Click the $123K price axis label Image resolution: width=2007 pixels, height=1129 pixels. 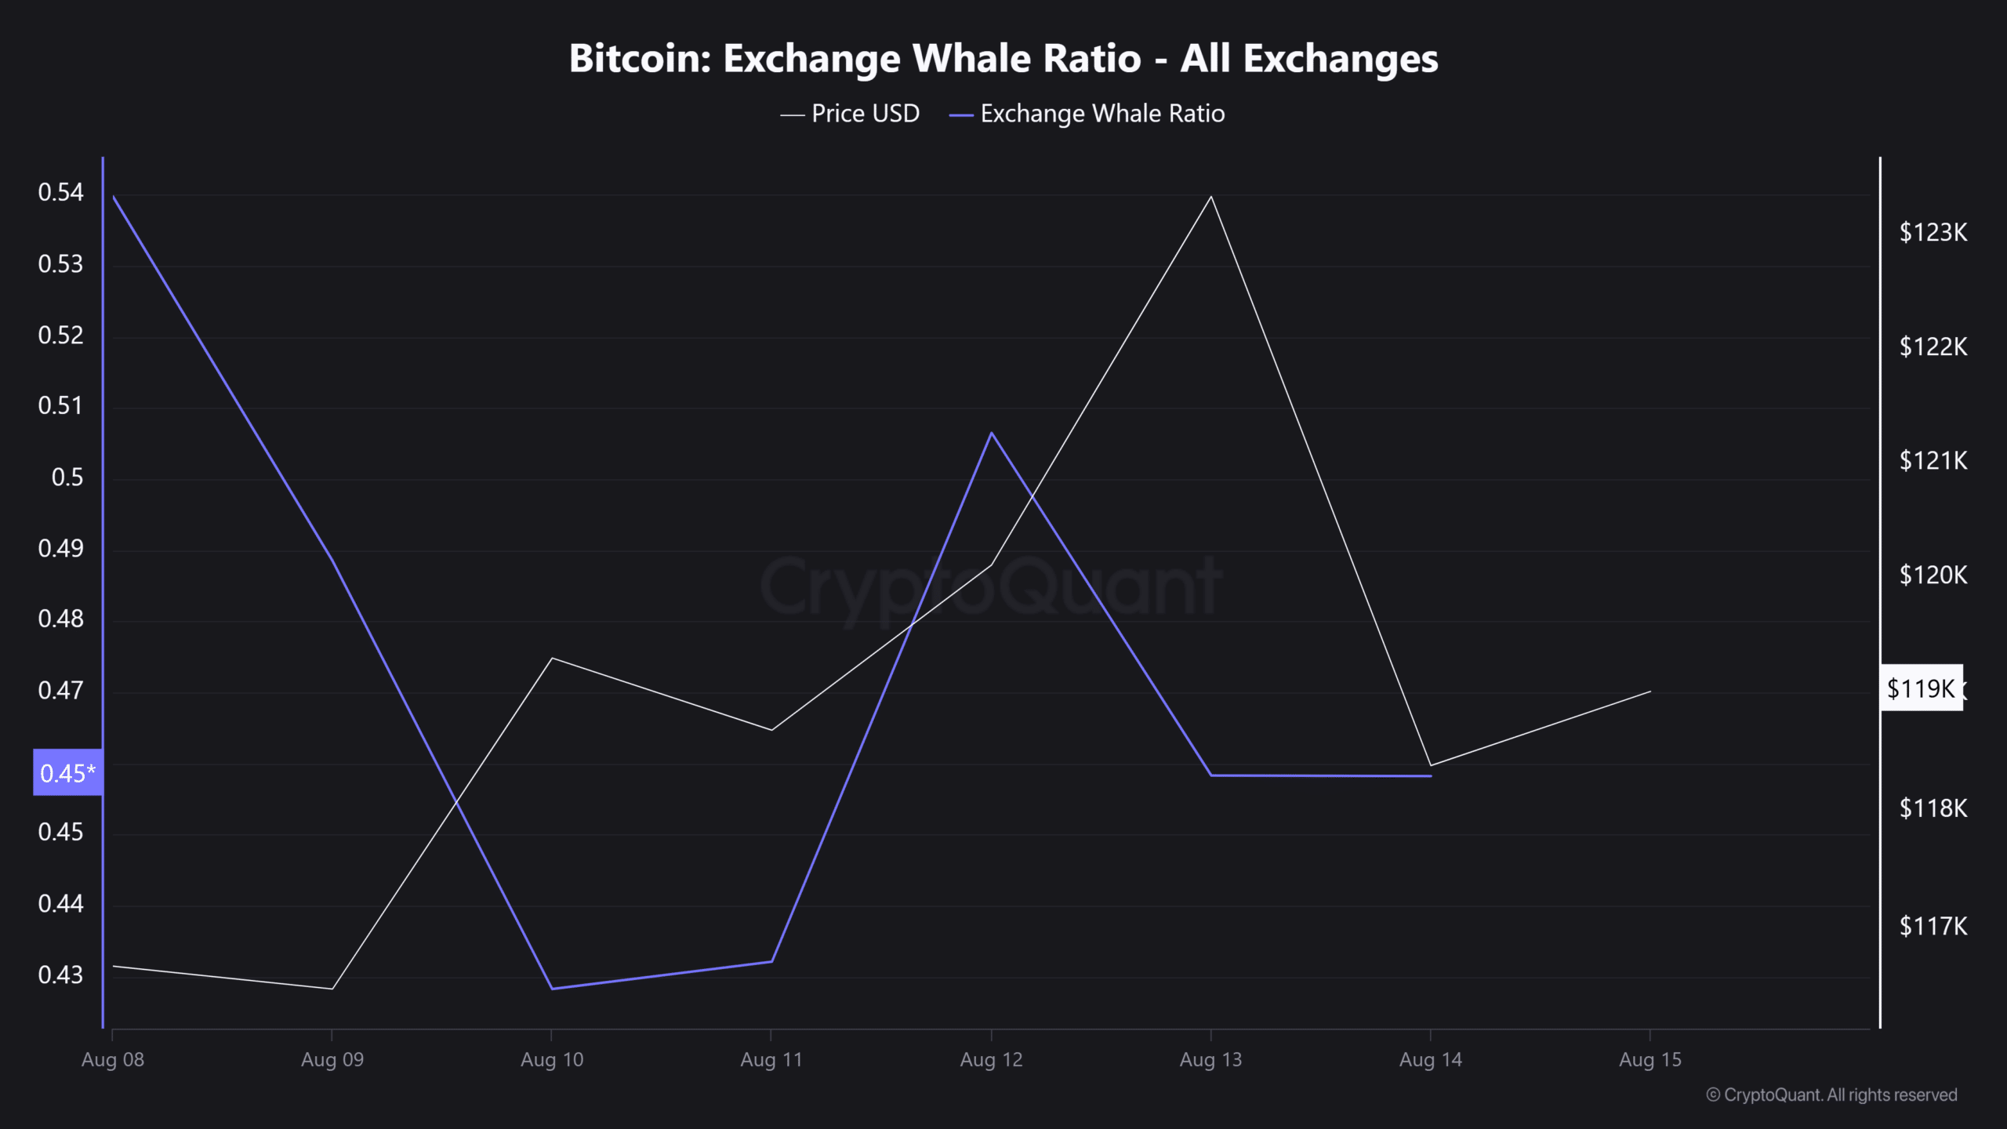(x=1933, y=232)
